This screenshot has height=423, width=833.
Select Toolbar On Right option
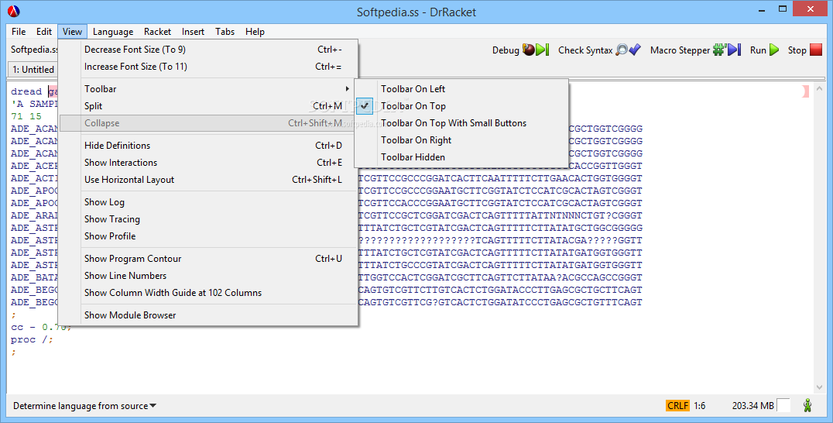[x=461, y=139]
